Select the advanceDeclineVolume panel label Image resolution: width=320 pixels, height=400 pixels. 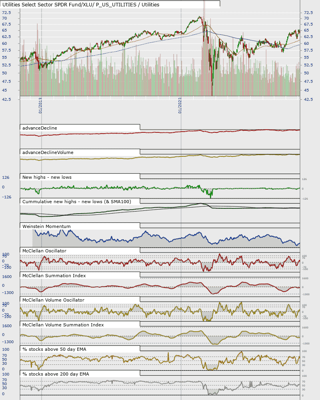click(x=48, y=152)
